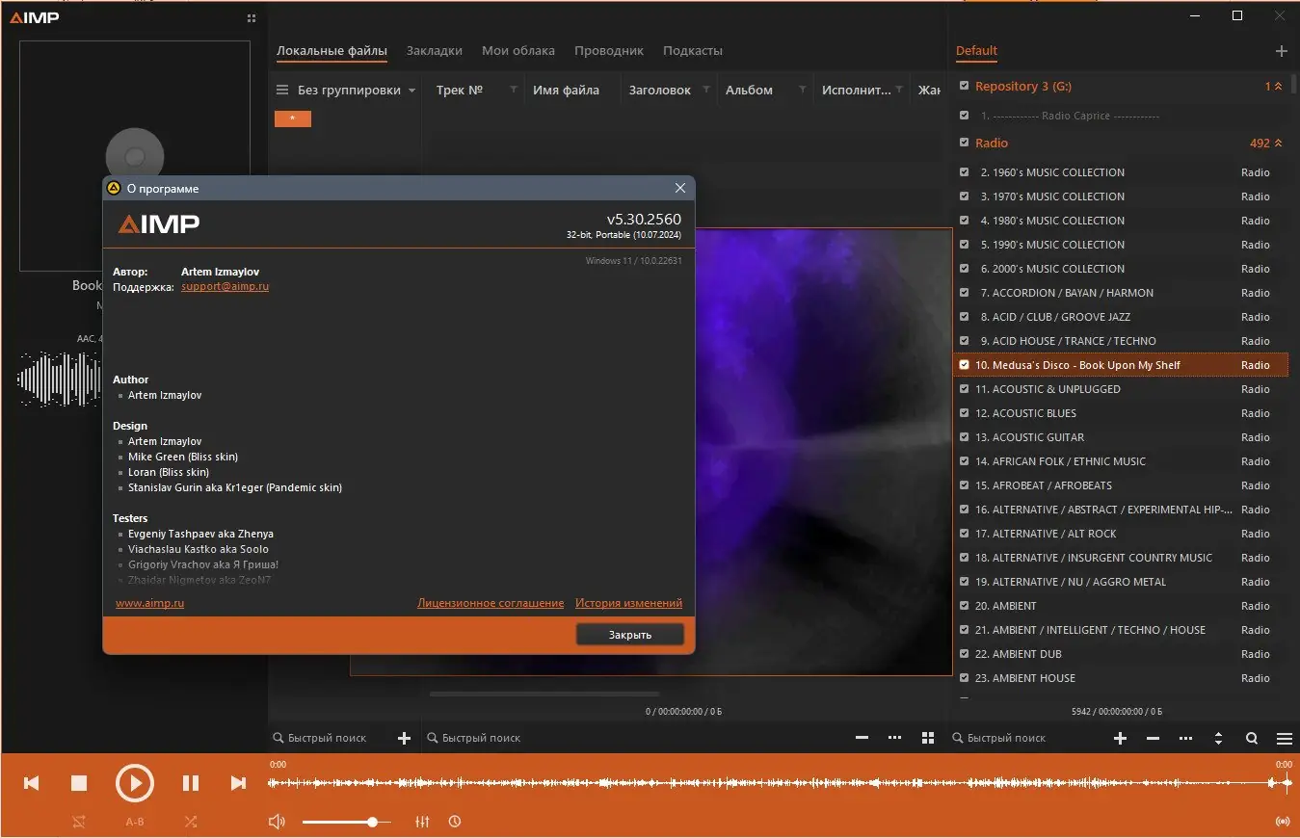Viewport: 1300px width, 838px height.
Task: Open the timer scheduler clock icon
Action: click(455, 822)
